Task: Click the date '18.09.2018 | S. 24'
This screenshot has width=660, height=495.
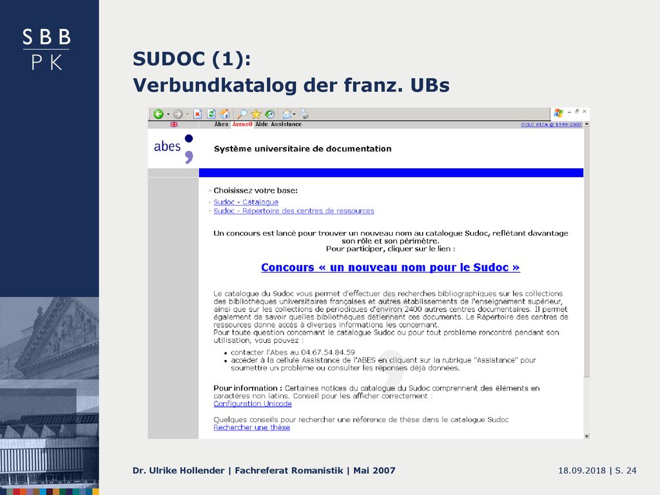Action: (597, 471)
